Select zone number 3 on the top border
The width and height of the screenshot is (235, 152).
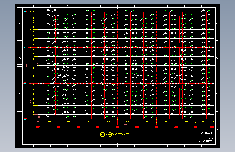(101, 6)
